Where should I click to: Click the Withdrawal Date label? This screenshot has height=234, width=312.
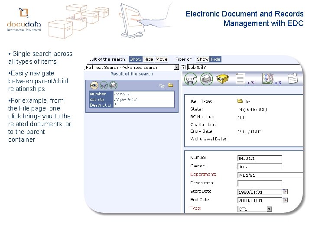208,139
